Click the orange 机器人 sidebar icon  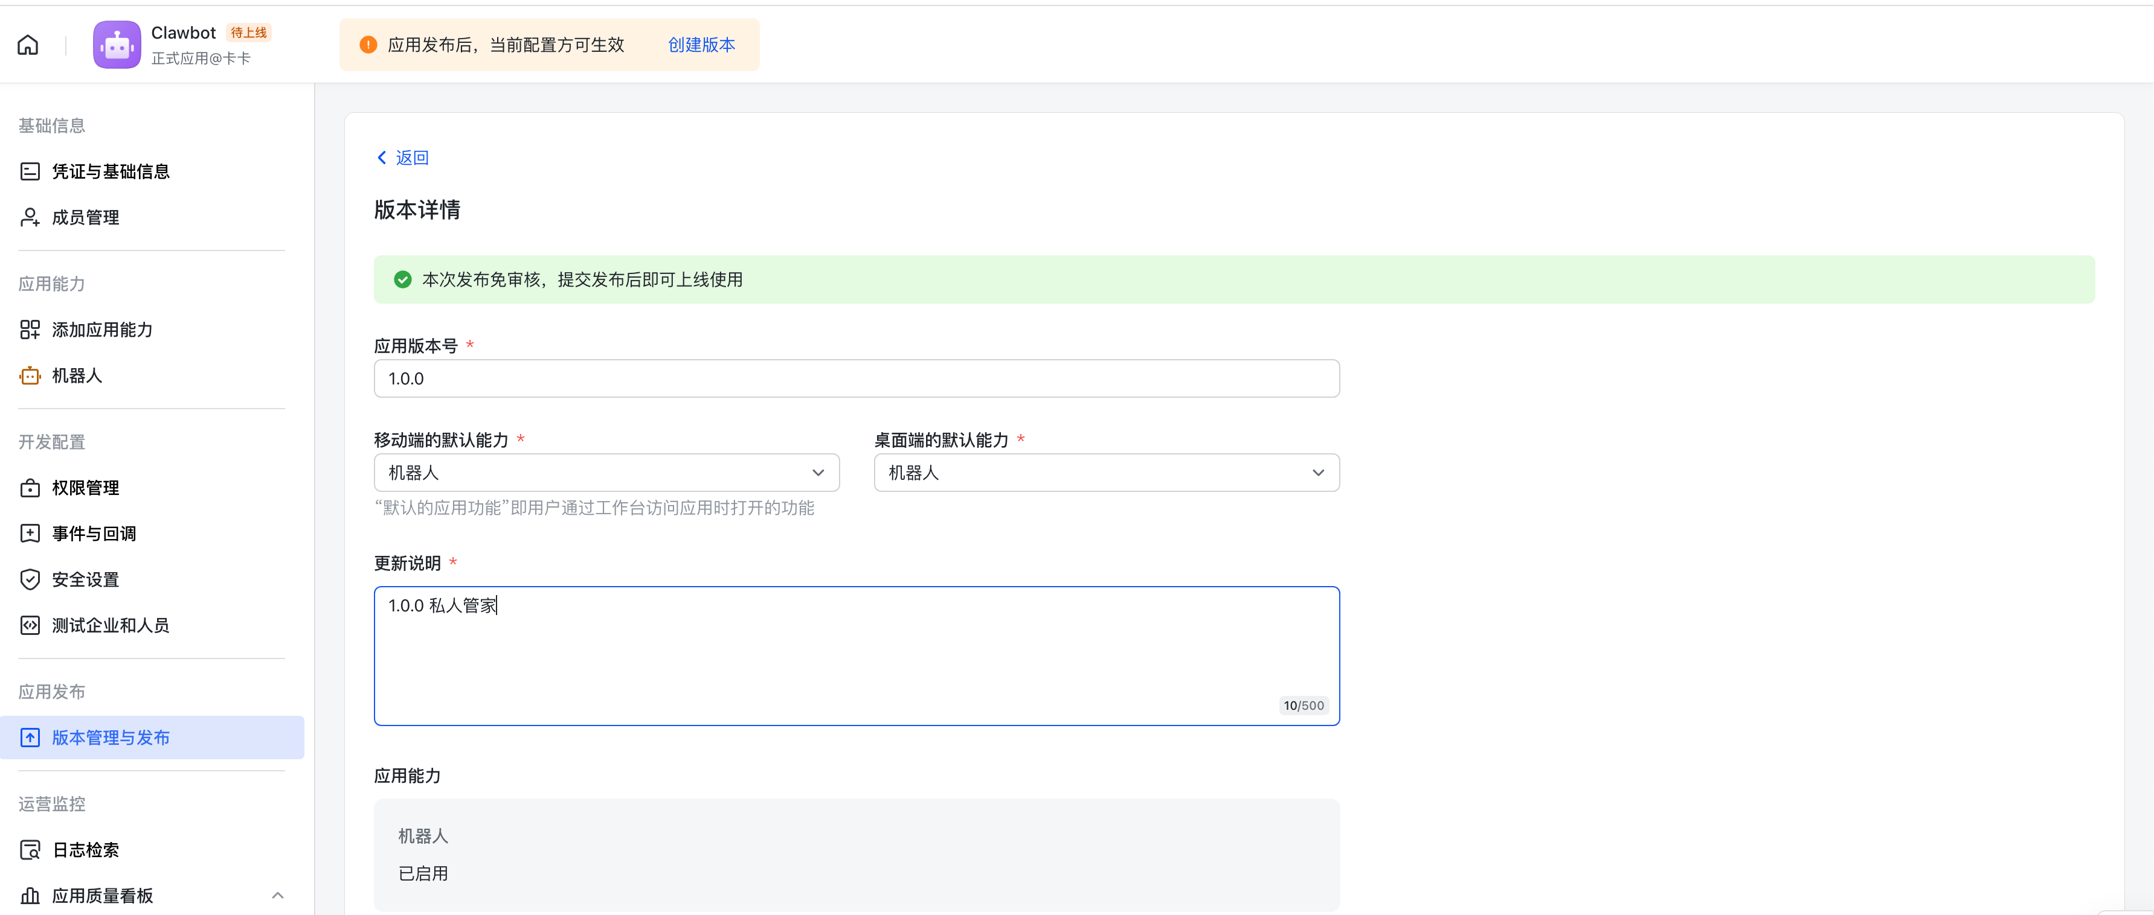pyautogui.click(x=30, y=376)
